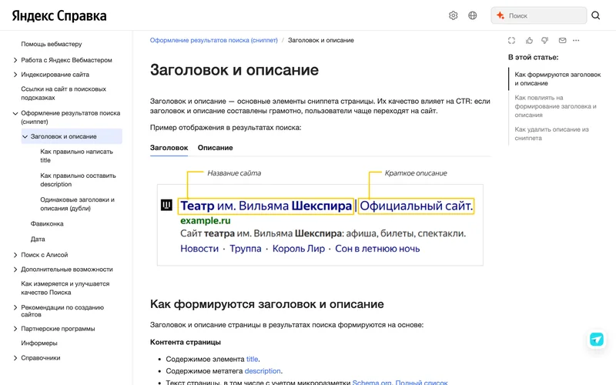Screen dimensions: 616x385
Task: Open Дата sidebar item
Action: 38,239
